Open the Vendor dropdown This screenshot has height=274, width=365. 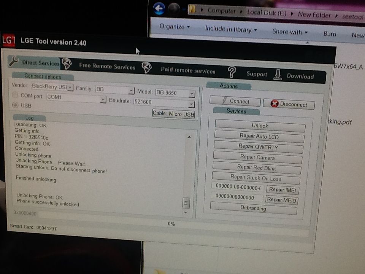70,88
